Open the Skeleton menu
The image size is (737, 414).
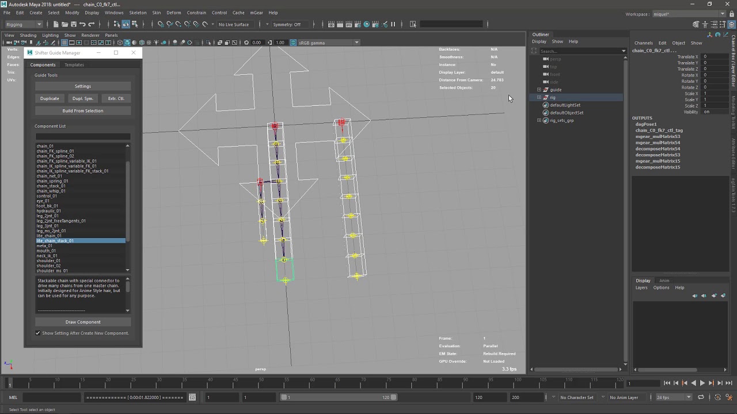click(138, 13)
